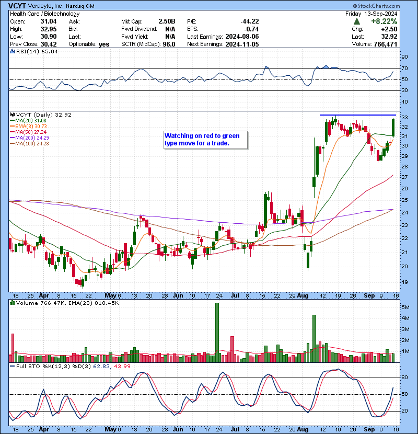This screenshot has height=434, width=418.
Task: Click the Mkt Cap value 2.50B
Action: pos(167,21)
